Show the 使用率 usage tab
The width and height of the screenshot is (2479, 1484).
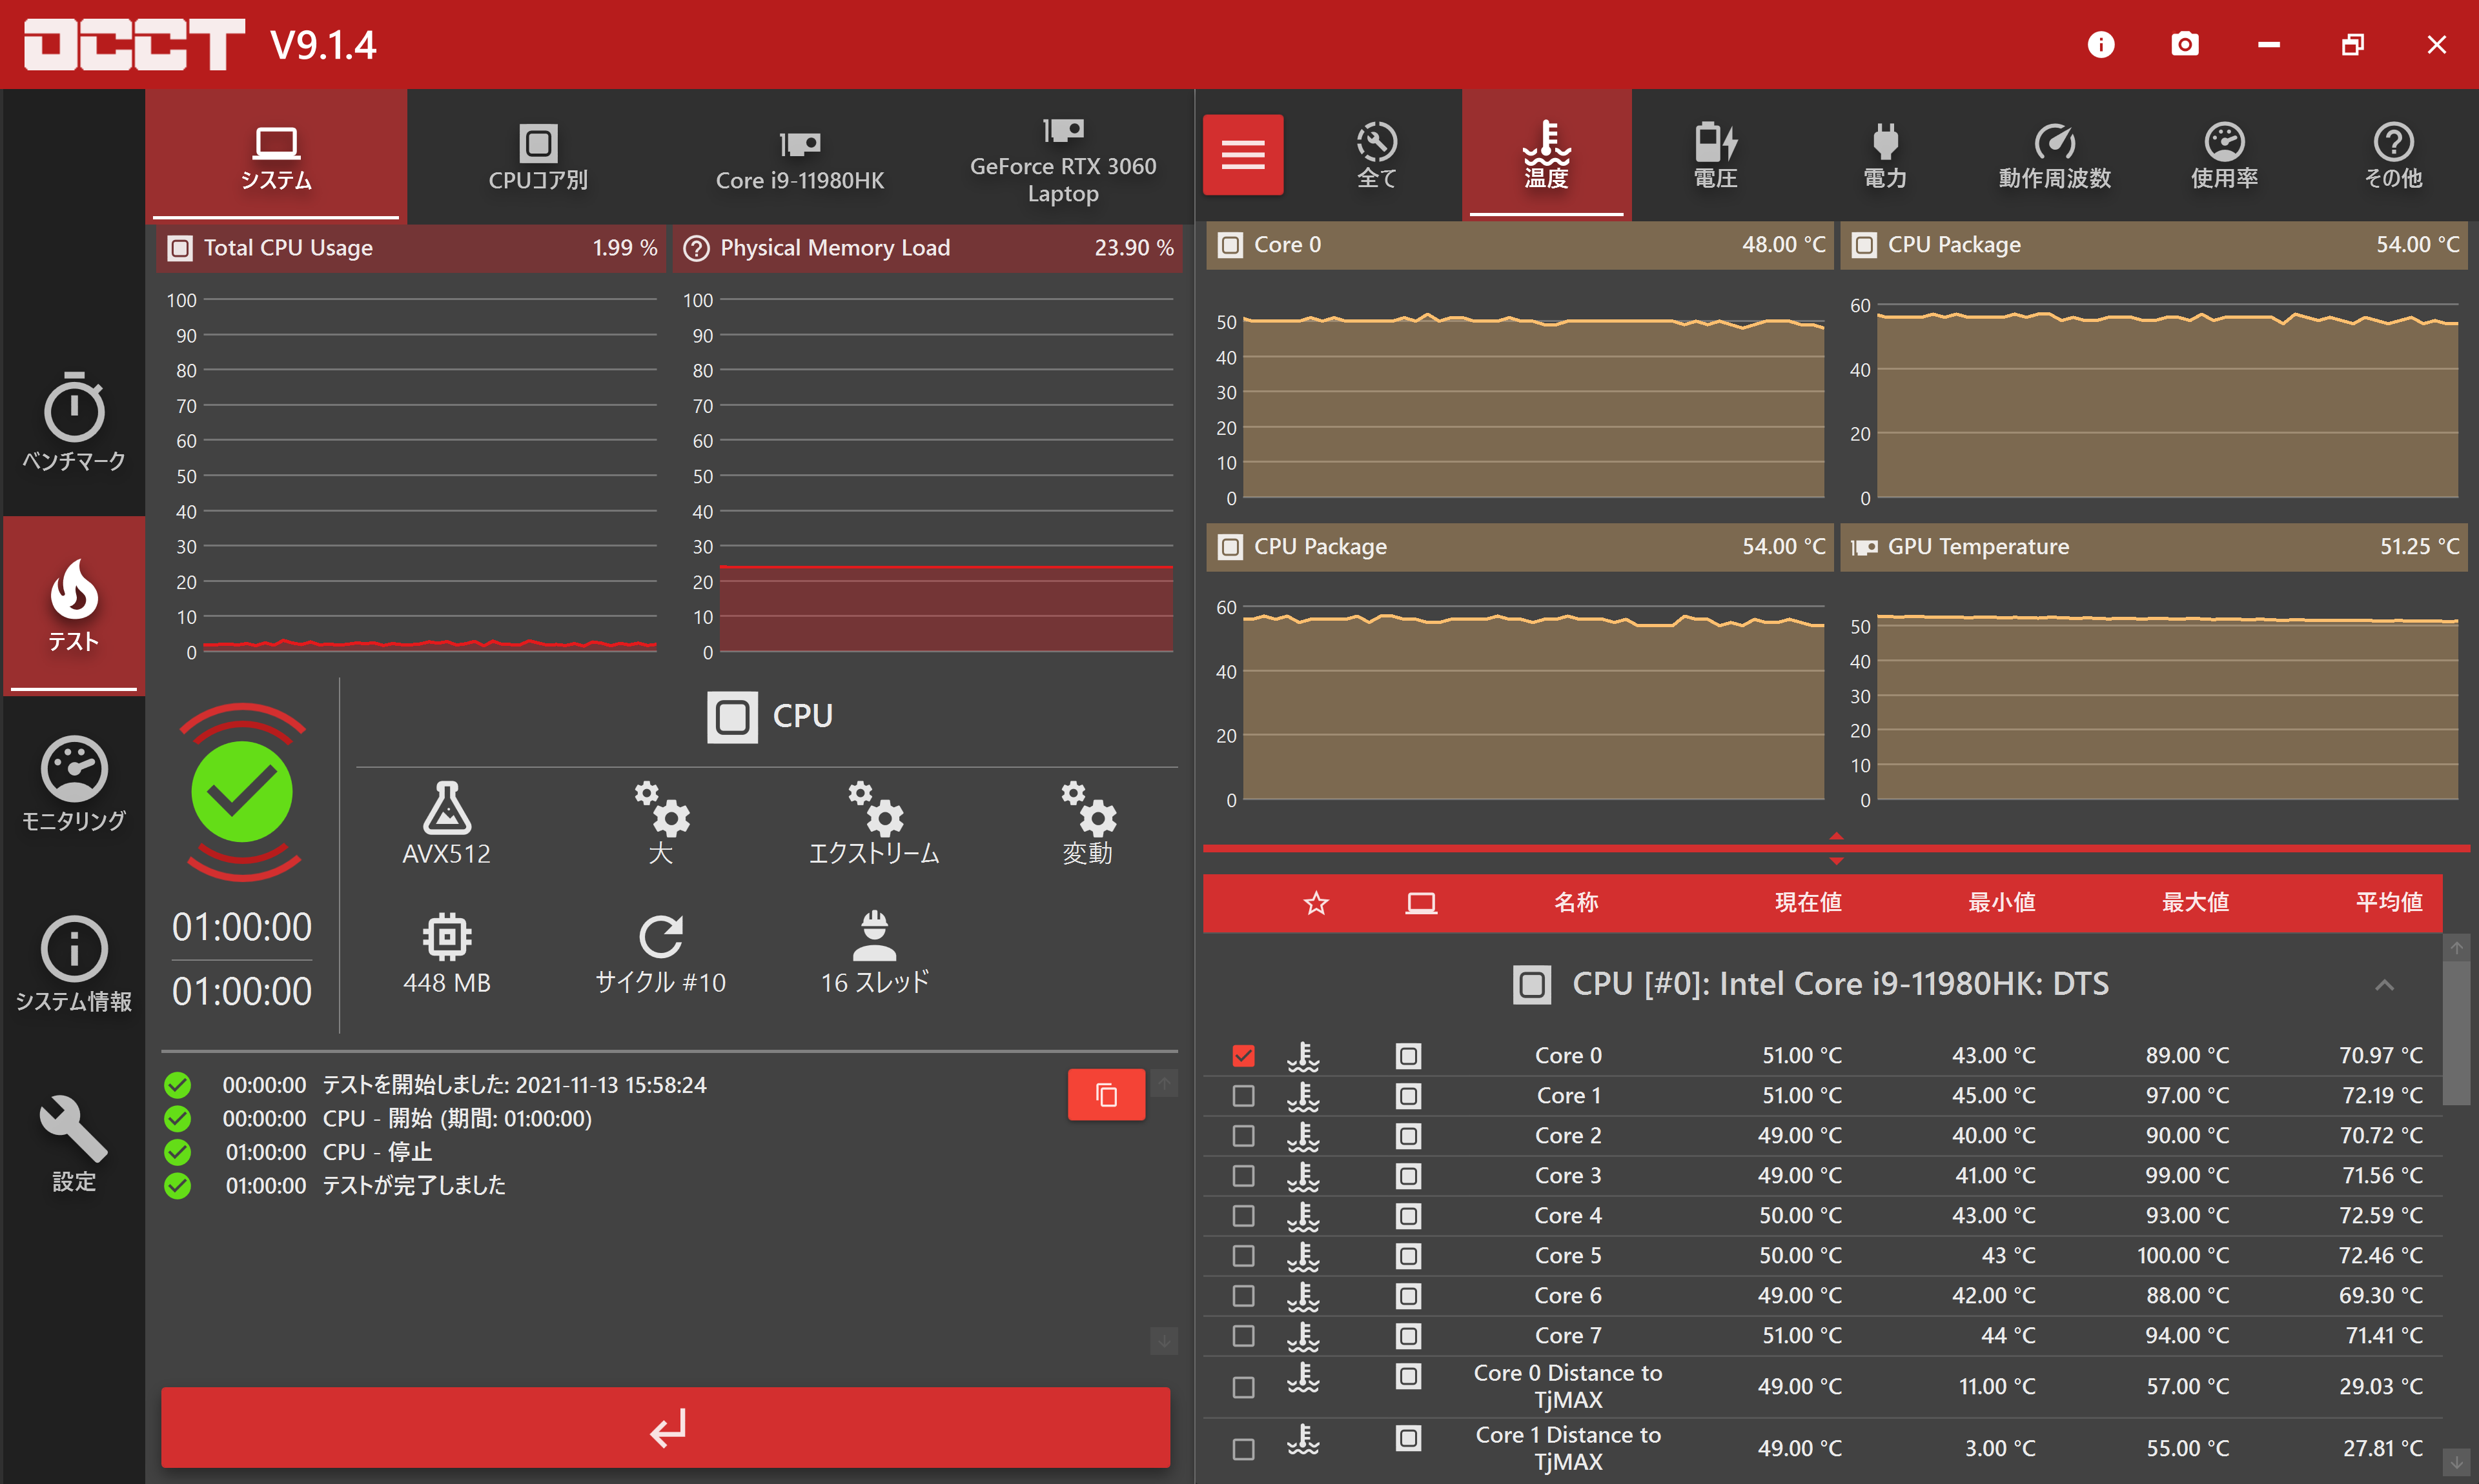pyautogui.click(x=2225, y=154)
